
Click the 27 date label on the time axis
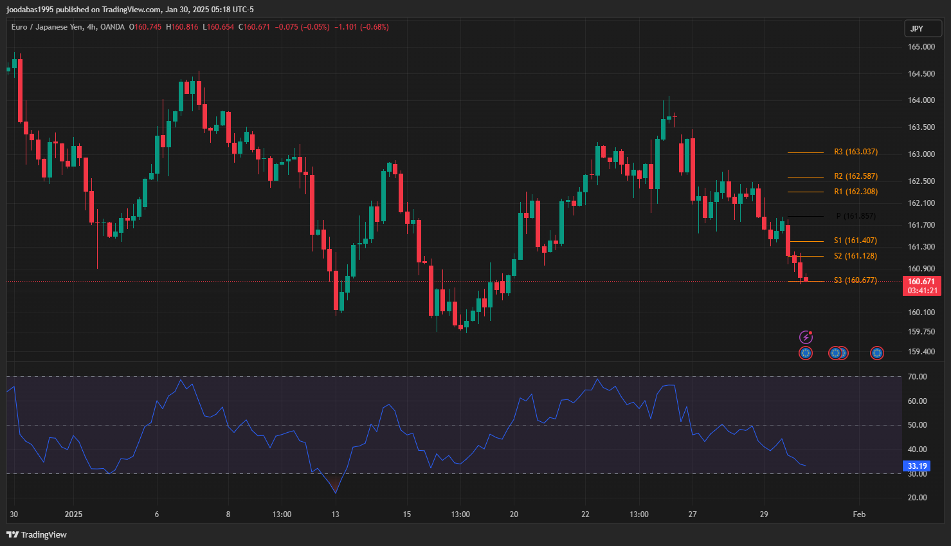(x=693, y=514)
